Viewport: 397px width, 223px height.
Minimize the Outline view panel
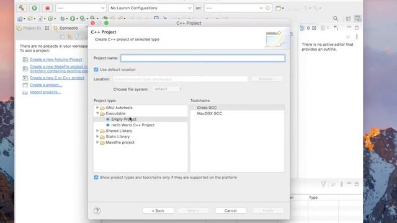(x=349, y=27)
